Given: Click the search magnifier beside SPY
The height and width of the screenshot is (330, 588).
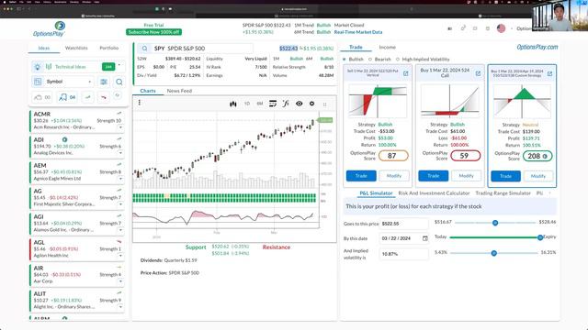Looking at the screenshot, I should [144, 49].
